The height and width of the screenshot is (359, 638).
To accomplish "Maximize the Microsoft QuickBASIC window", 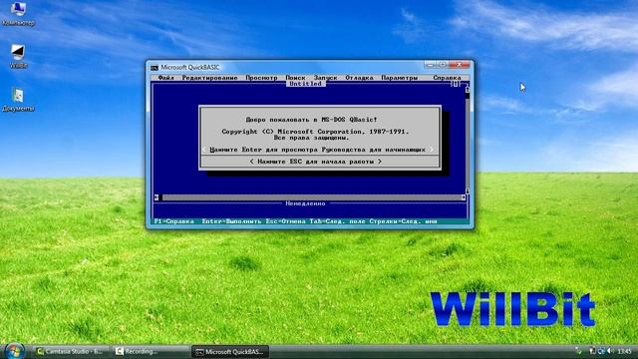I will [x=443, y=65].
